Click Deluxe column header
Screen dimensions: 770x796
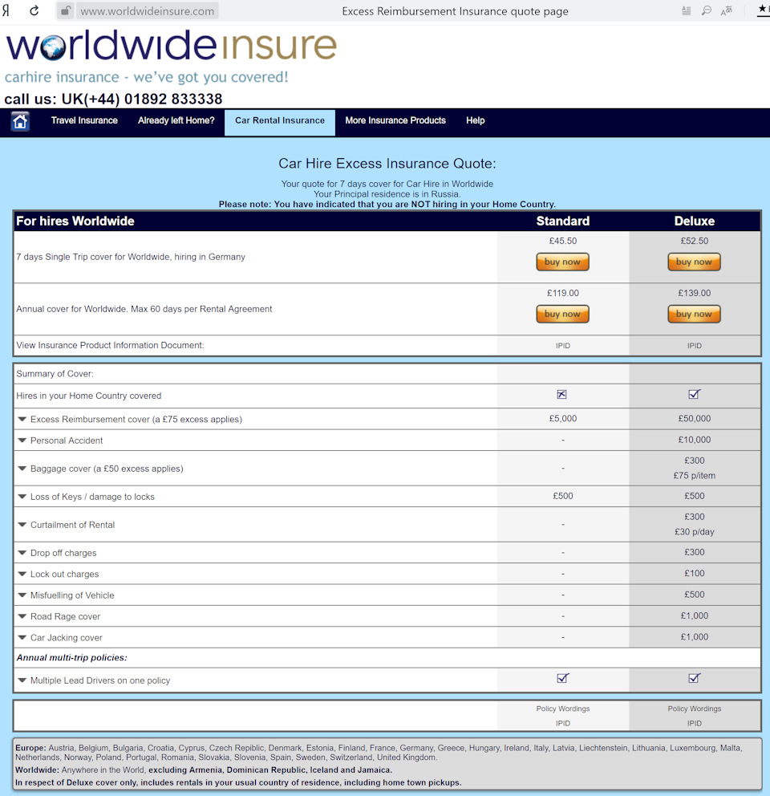click(x=695, y=221)
